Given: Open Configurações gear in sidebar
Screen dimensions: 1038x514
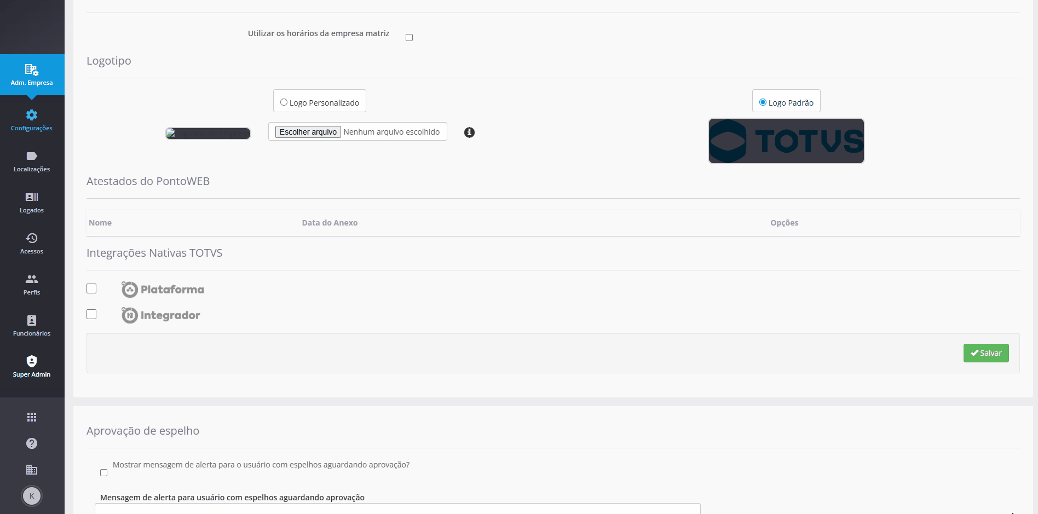Looking at the screenshot, I should tap(32, 120).
